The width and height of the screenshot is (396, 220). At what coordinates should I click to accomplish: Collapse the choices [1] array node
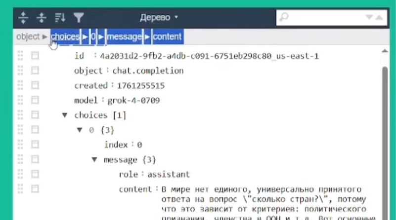[64, 115]
